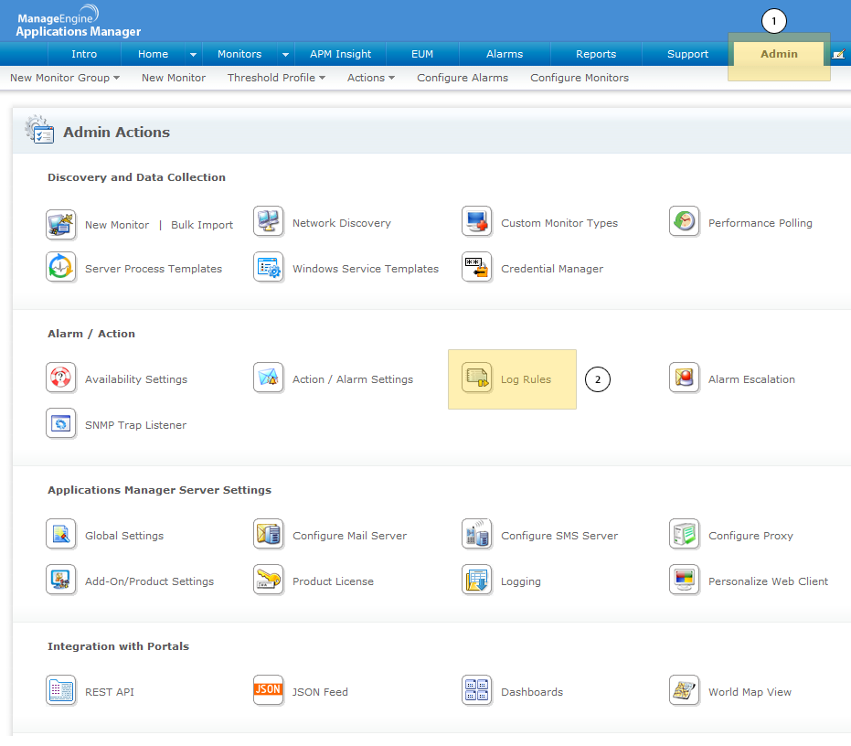Click the Log Rules text link
Screen dimensions: 851x746
click(x=526, y=379)
